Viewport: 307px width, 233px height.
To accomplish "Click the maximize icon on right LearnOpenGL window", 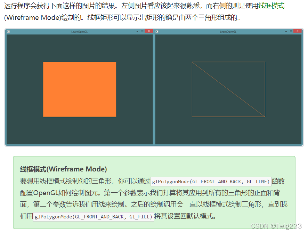I will (291, 31).
